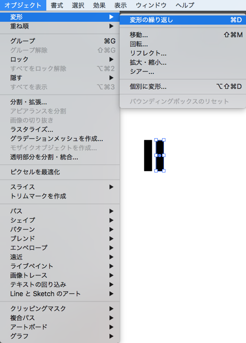Open the 書式 menu in menu bar
Image resolution: width=246 pixels, height=343 pixels.
pyautogui.click(x=57, y=5)
